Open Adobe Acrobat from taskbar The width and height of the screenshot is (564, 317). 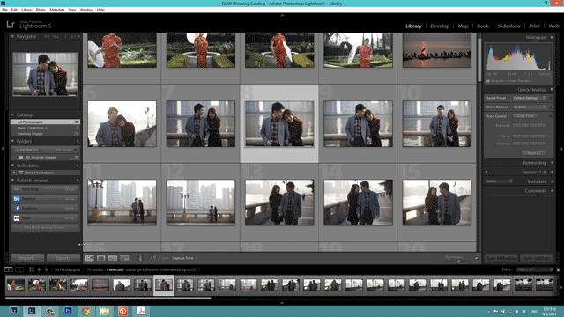141,311
